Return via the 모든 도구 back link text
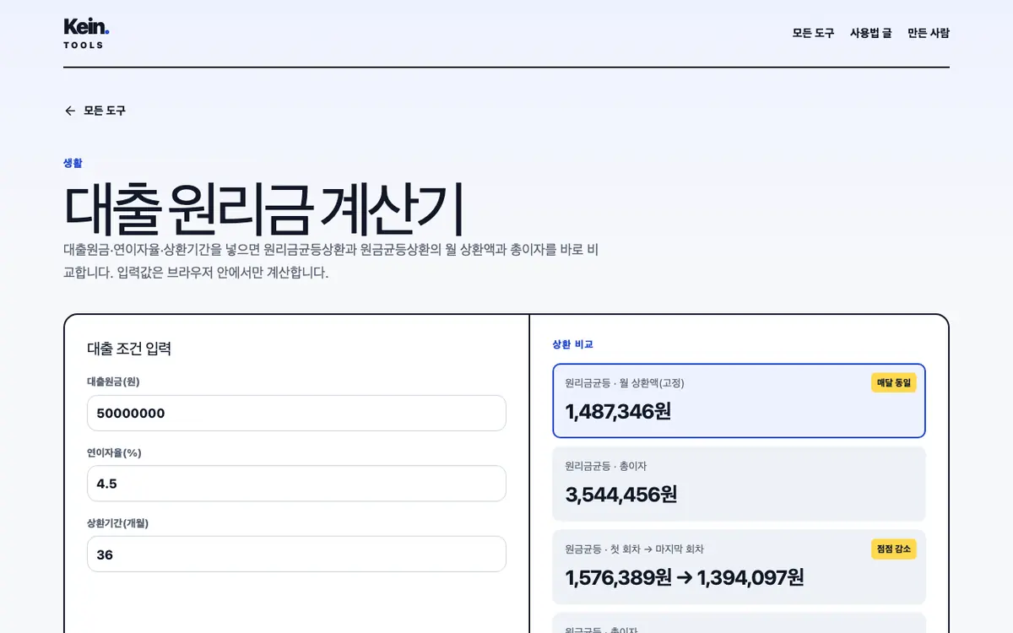Viewport: 1013px width, 633px height. [105, 111]
